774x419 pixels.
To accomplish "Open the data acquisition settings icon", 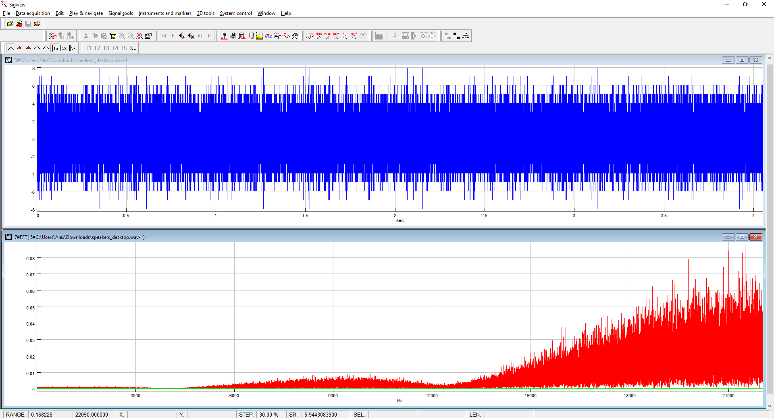I will (52, 36).
